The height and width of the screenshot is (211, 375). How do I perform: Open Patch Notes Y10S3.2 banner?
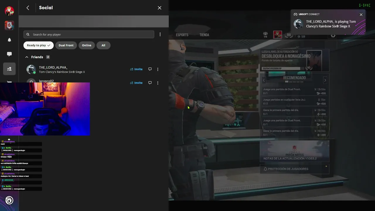pos(294,151)
